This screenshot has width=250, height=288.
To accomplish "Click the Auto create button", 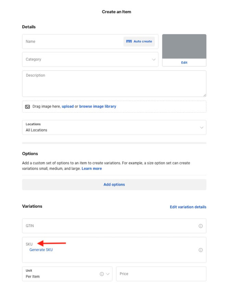I will (138, 41).
